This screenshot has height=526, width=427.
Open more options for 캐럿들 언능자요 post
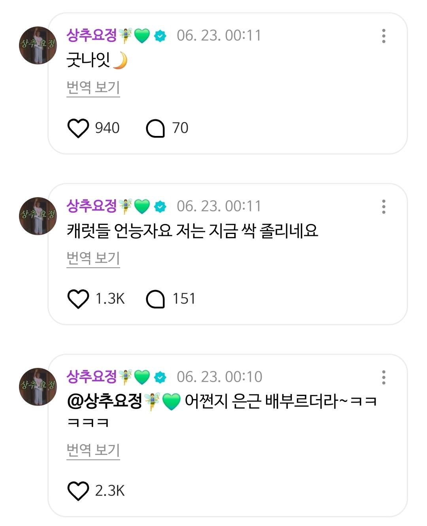[x=384, y=207]
